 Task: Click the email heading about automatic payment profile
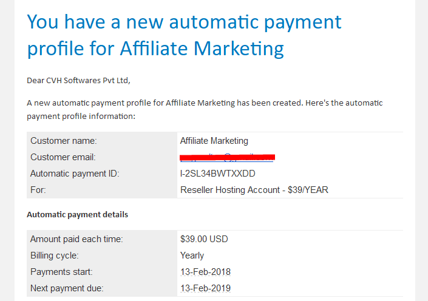click(184, 35)
